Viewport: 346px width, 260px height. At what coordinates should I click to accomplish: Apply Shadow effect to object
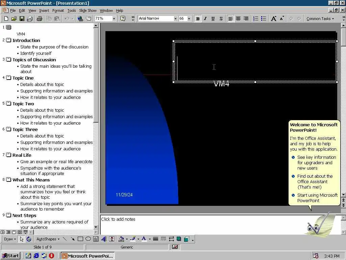tap(179, 239)
